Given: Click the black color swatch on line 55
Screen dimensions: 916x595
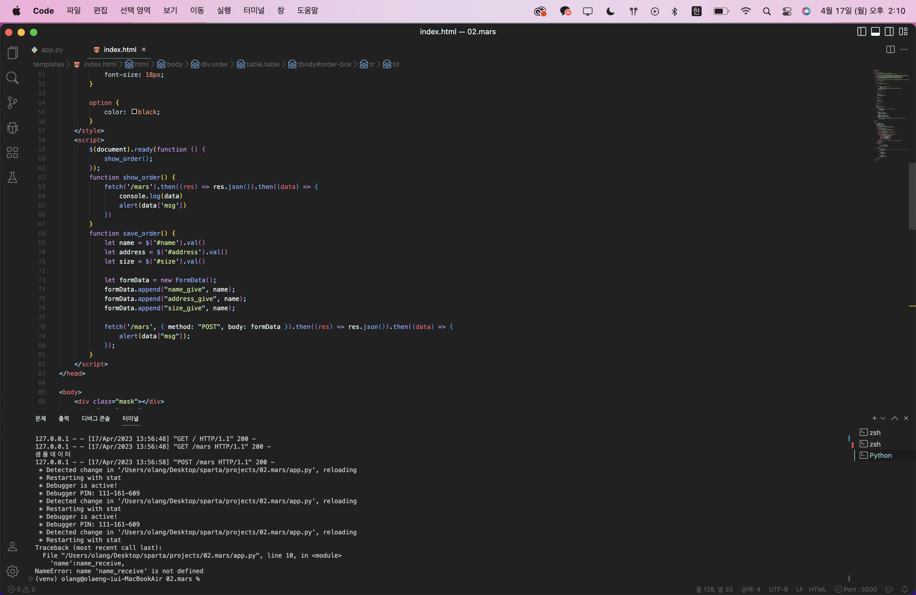Looking at the screenshot, I should pyautogui.click(x=134, y=111).
